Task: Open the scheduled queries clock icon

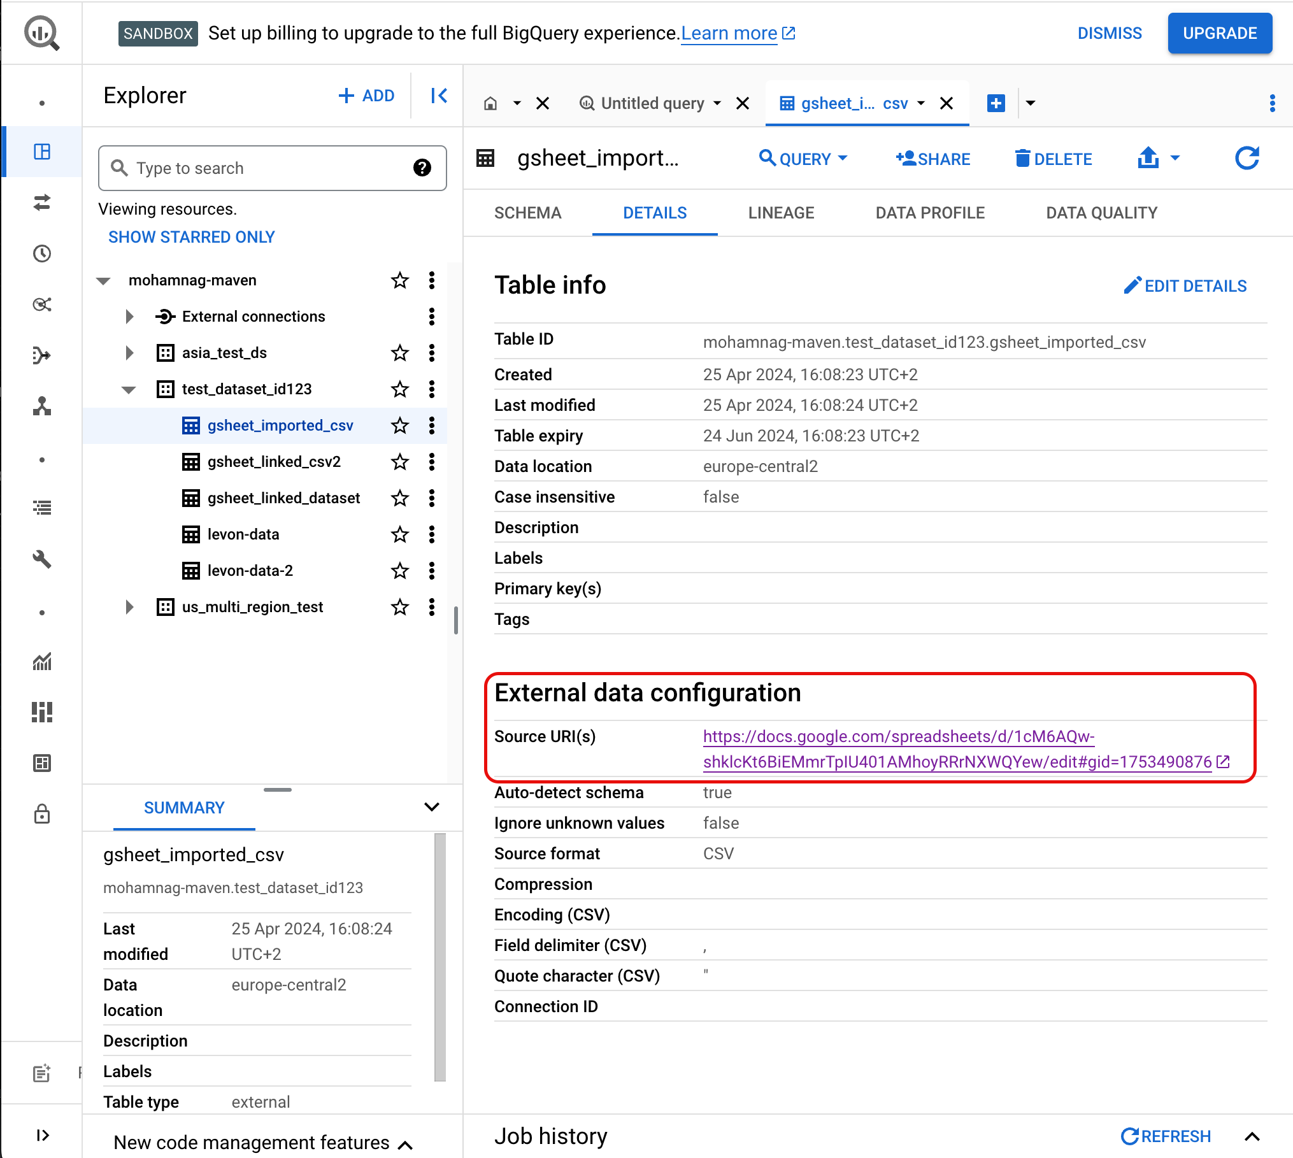Action: click(x=42, y=254)
